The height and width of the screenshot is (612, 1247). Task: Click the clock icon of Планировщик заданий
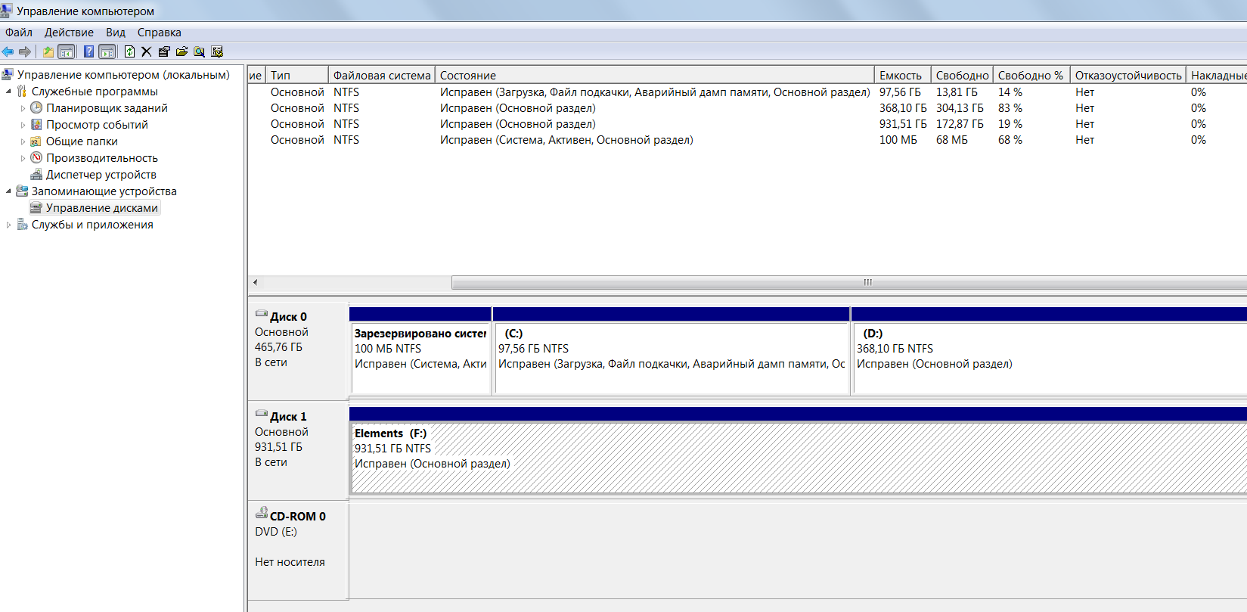click(x=36, y=107)
